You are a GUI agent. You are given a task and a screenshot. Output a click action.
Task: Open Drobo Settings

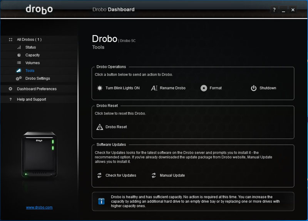38,79
